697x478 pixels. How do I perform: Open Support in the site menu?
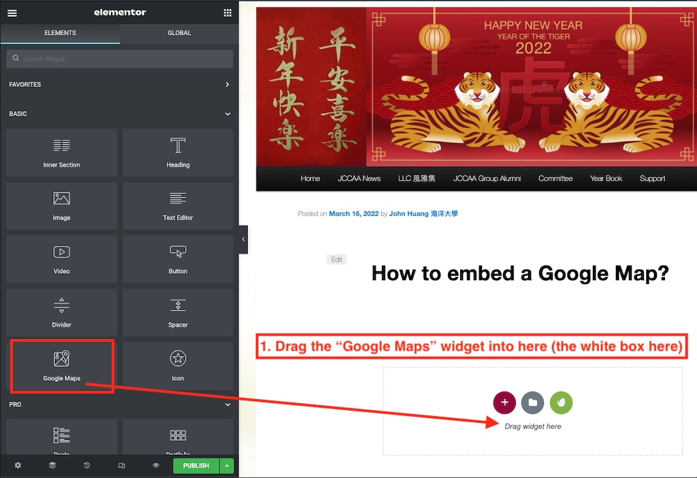[x=652, y=178]
